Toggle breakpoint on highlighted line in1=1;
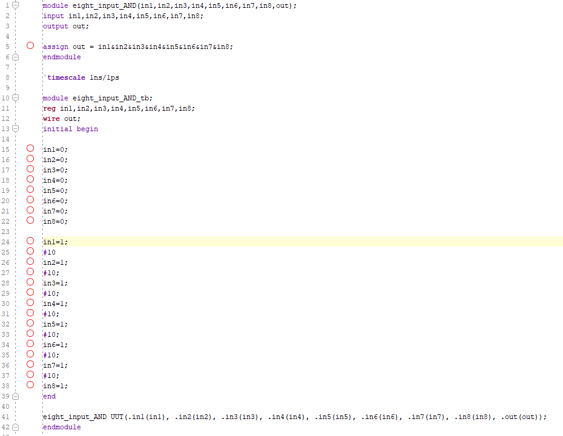Viewport: 563px width, 436px height. 30,241
